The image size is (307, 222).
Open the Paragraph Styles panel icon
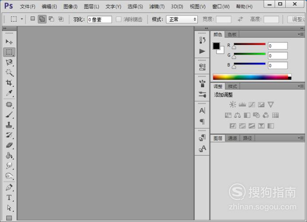pos(202,138)
